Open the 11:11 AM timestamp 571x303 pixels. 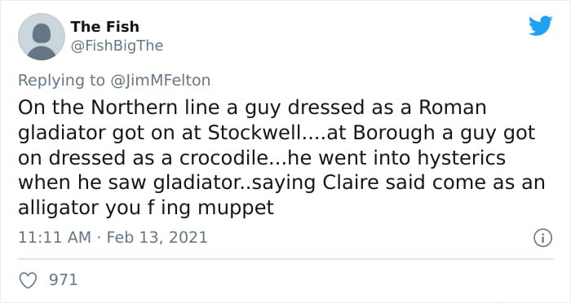tap(55, 238)
